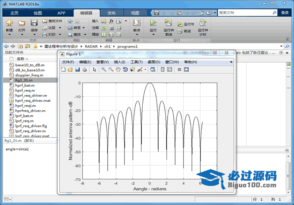Image resolution: width=294 pixels, height=205 pixels.
Task: Open the 工具(T) menu in Figure window
Action: (137, 62)
